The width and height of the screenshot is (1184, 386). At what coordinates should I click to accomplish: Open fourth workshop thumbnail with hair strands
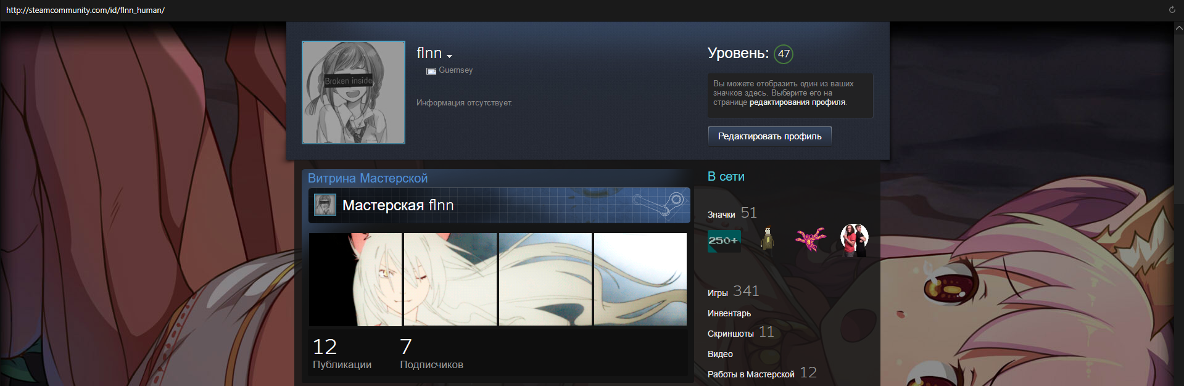(640, 279)
